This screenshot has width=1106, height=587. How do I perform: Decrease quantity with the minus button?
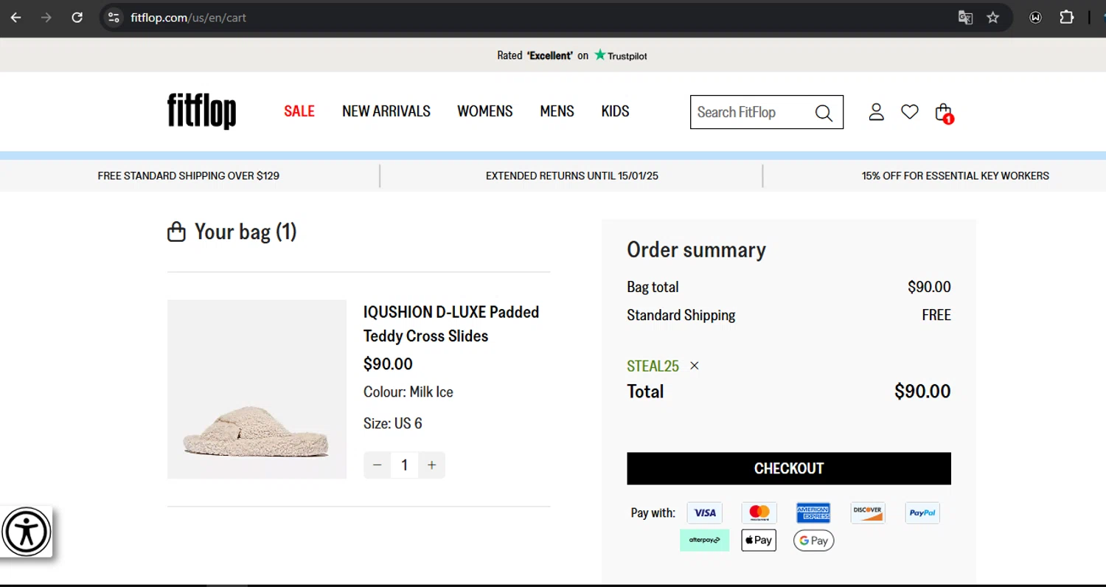pyautogui.click(x=377, y=465)
